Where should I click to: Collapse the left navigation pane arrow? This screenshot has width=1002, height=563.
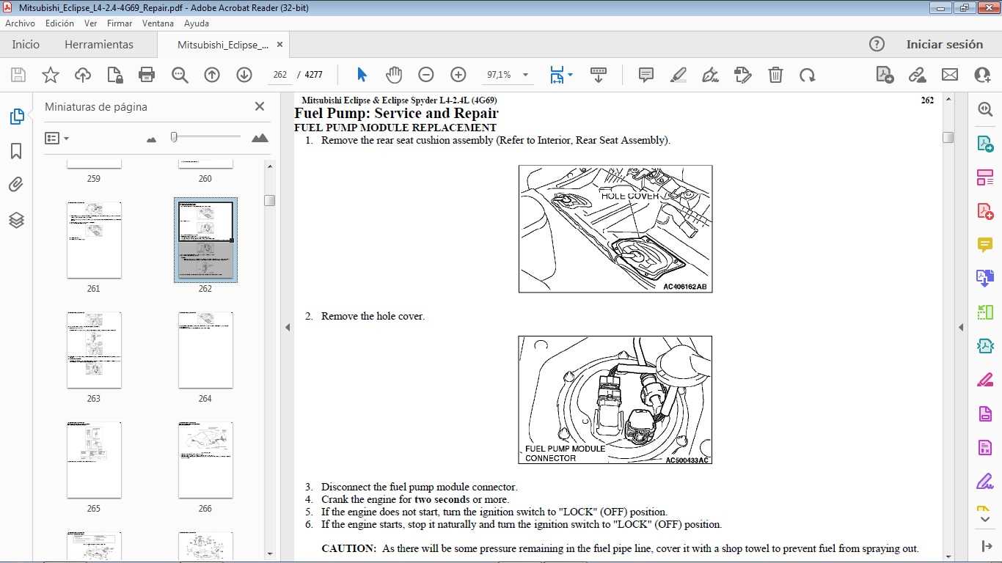[x=288, y=328]
